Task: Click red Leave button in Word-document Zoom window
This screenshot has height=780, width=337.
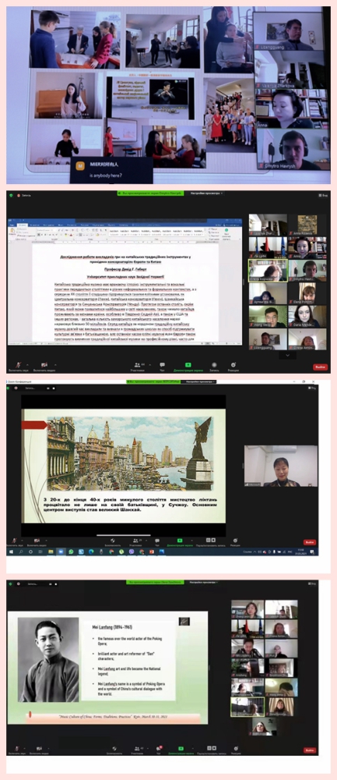Action: 320,367
